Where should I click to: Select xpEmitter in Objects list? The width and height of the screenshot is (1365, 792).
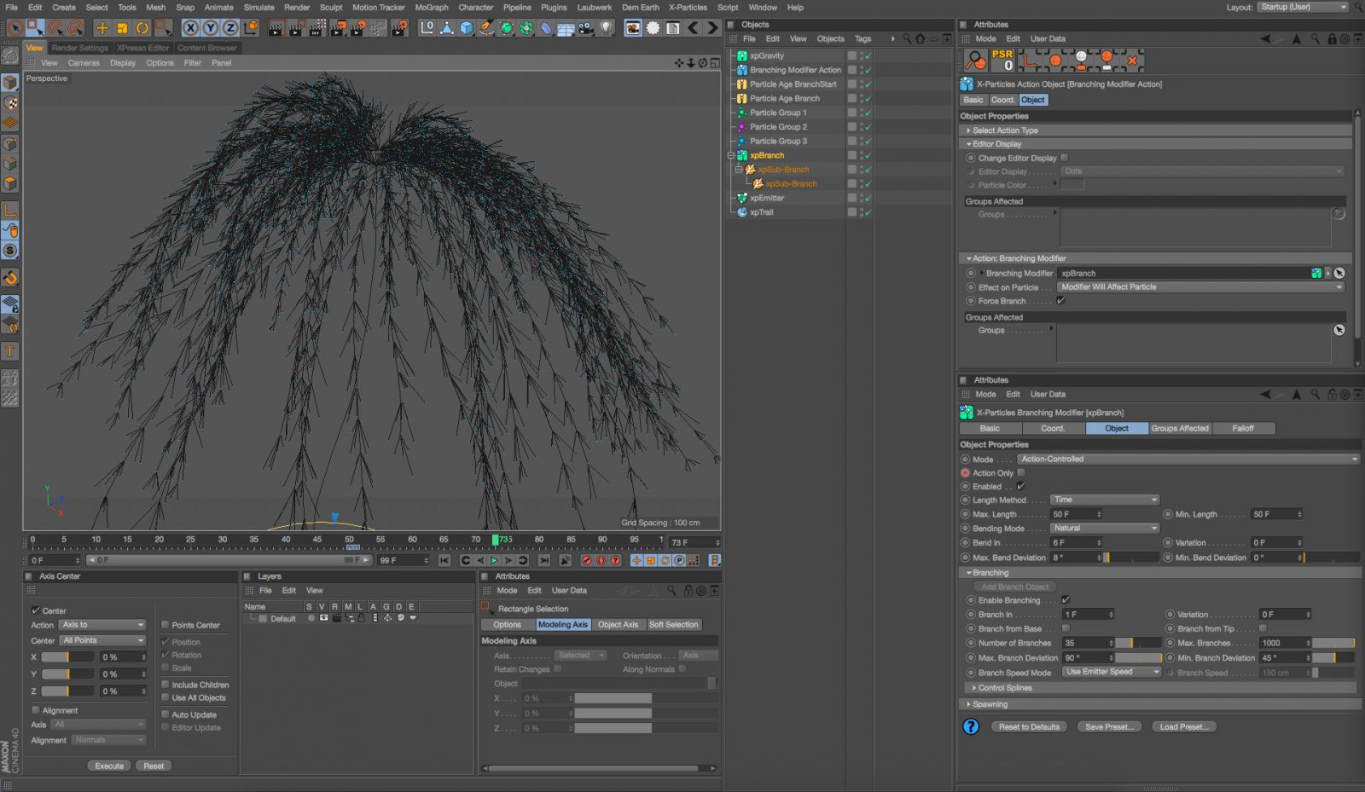767,198
